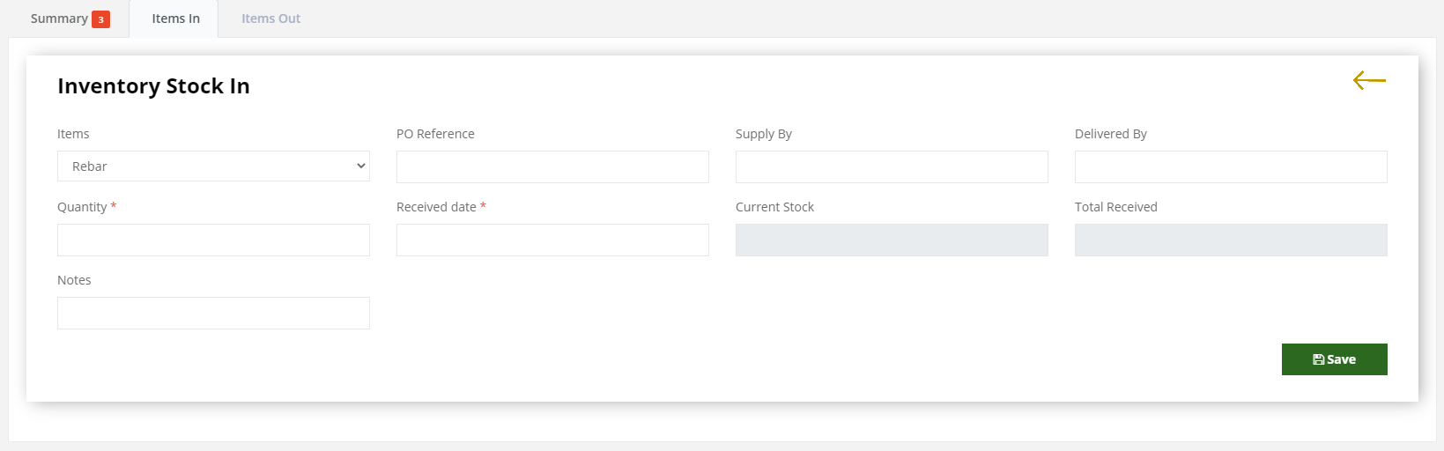1444x451 pixels.
Task: Click the yellow back arrow icon
Action: point(1369,81)
